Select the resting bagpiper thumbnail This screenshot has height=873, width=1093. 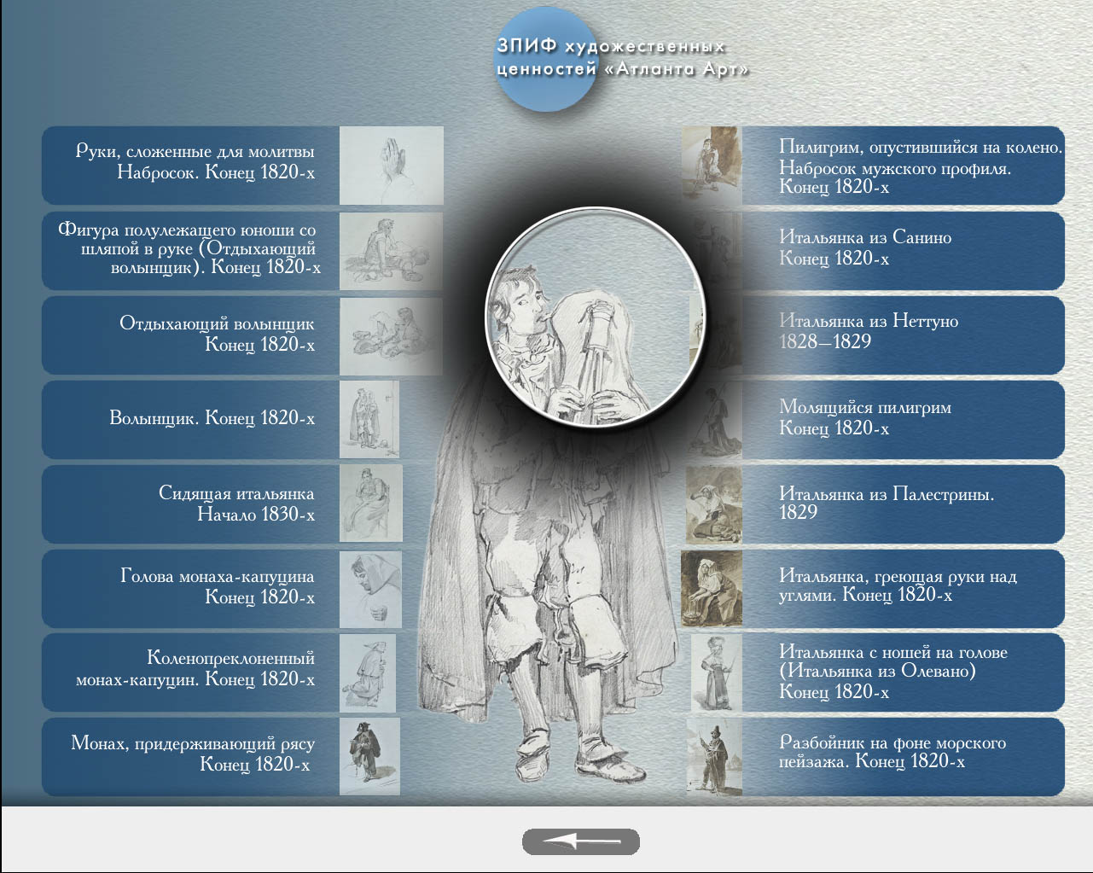tap(391, 335)
